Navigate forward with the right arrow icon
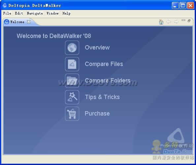196x165 pixels. (x=176, y=22)
